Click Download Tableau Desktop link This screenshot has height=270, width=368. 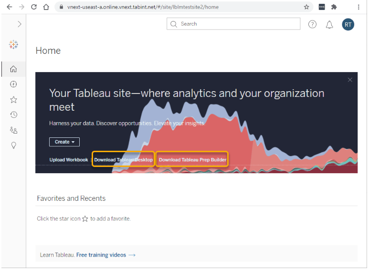click(x=124, y=160)
